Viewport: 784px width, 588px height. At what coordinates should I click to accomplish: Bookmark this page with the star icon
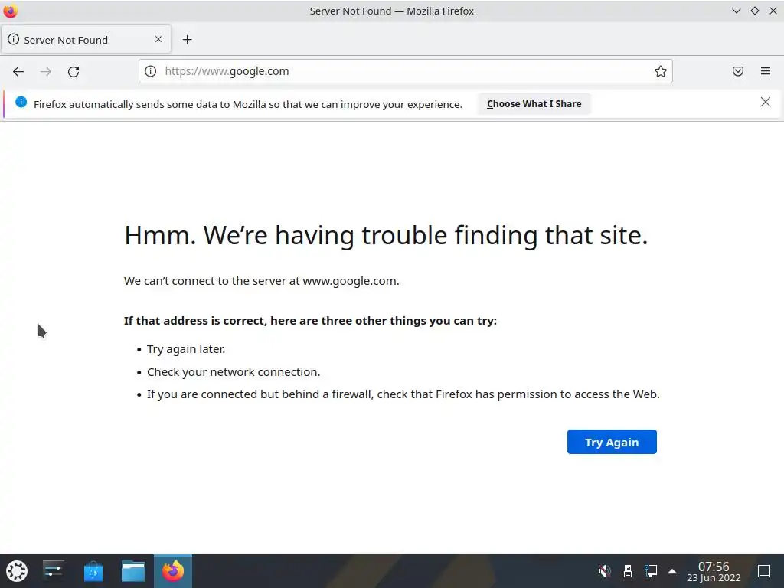click(661, 71)
